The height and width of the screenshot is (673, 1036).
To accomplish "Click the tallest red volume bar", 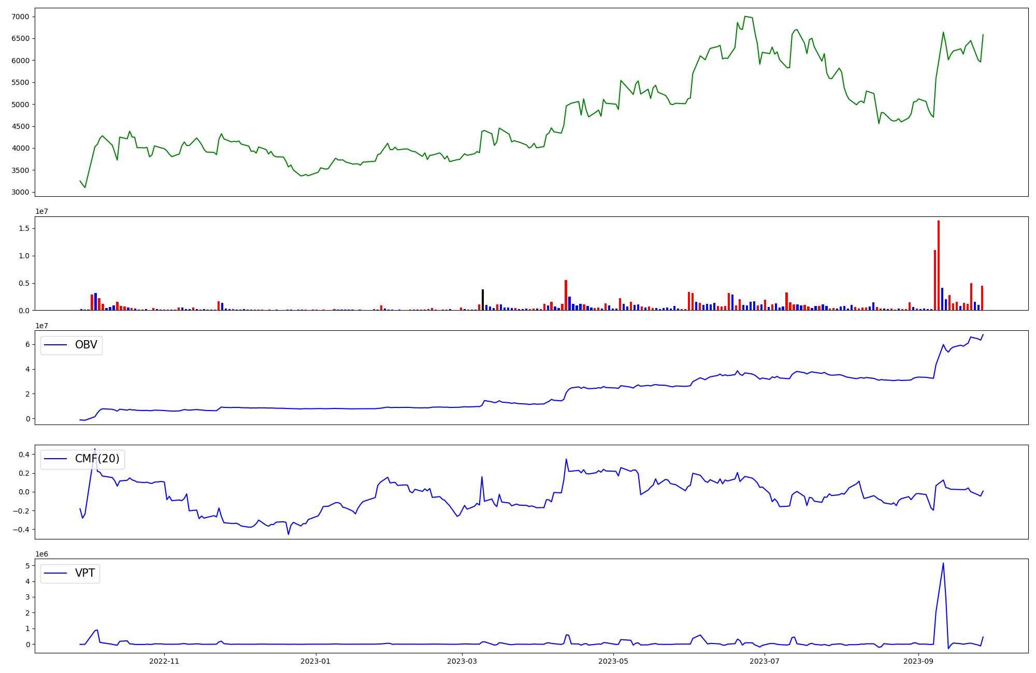I will (x=938, y=265).
